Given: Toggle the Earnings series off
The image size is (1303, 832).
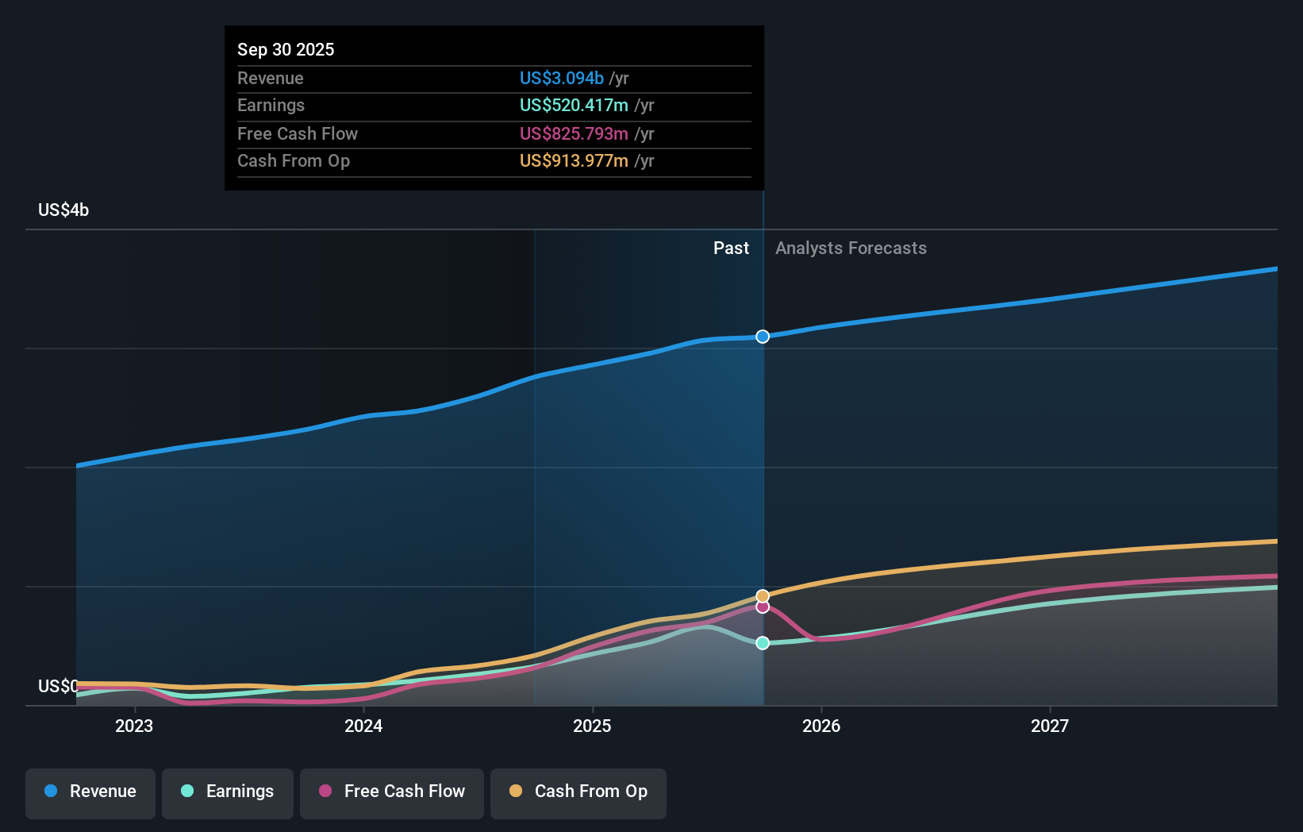Looking at the screenshot, I should (228, 793).
